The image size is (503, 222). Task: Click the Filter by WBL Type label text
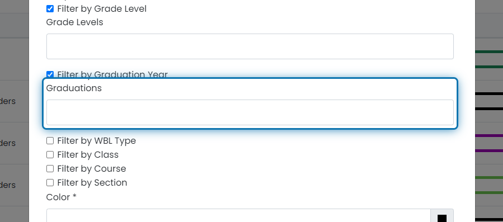[x=97, y=141]
